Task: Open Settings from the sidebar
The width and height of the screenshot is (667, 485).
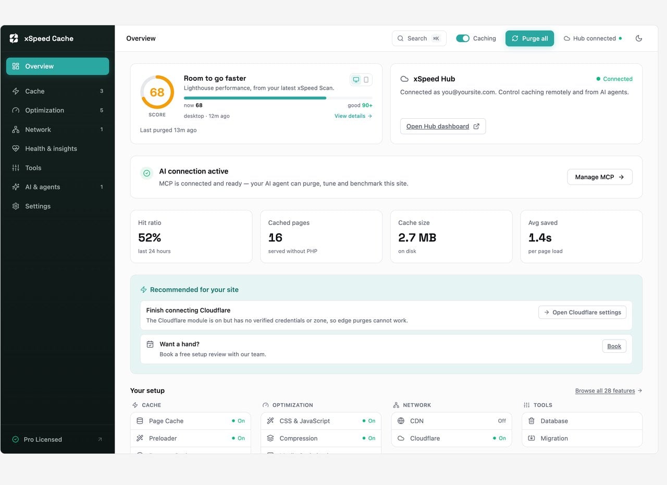Action: click(57, 206)
